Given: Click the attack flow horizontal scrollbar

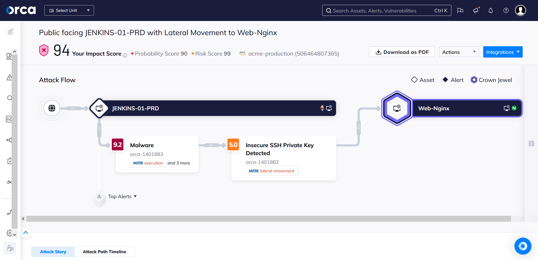Looking at the screenshot, I should point(268,219).
